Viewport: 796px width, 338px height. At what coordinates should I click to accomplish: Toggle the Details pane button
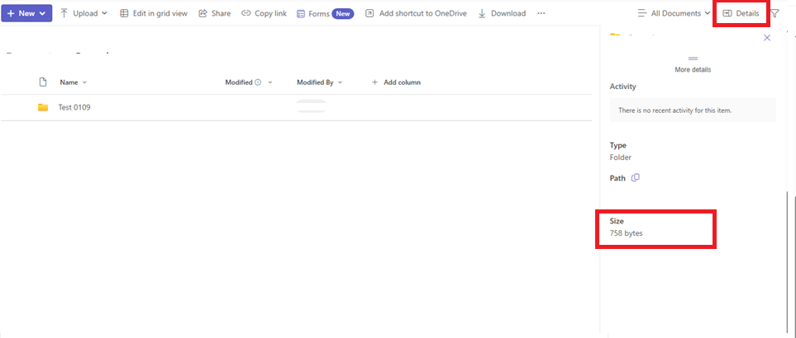point(741,13)
